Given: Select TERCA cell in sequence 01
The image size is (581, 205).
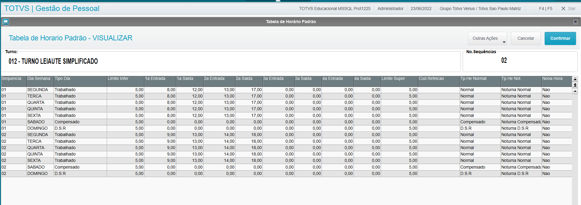Looking at the screenshot, I should click(x=40, y=96).
